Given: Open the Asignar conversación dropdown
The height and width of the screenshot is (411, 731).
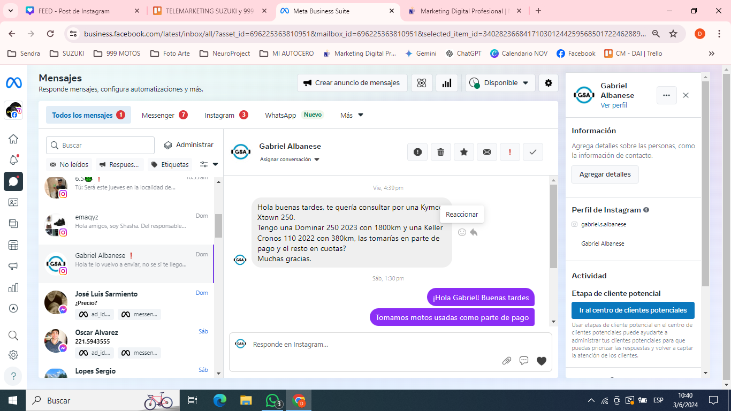Looking at the screenshot, I should [290, 159].
